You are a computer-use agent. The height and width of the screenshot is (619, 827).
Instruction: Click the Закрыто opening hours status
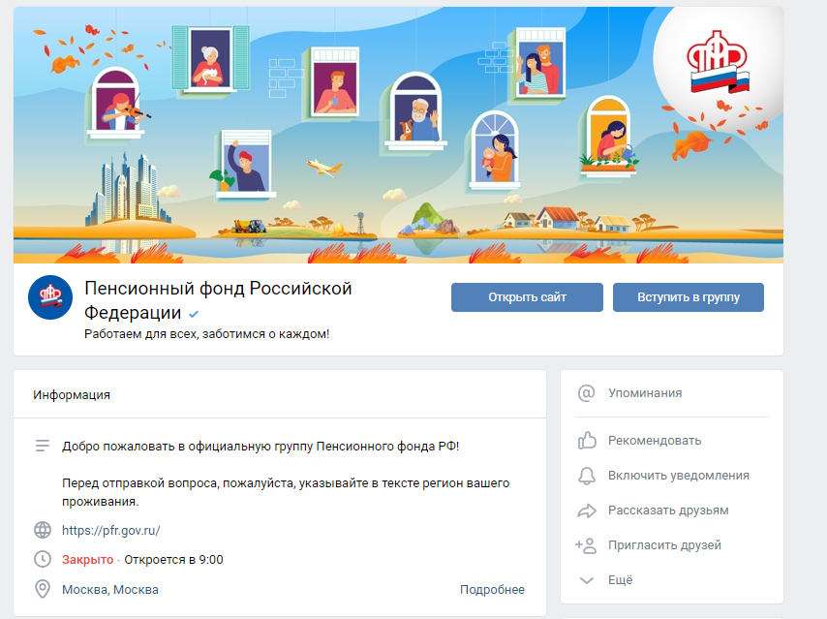pyautogui.click(x=87, y=560)
